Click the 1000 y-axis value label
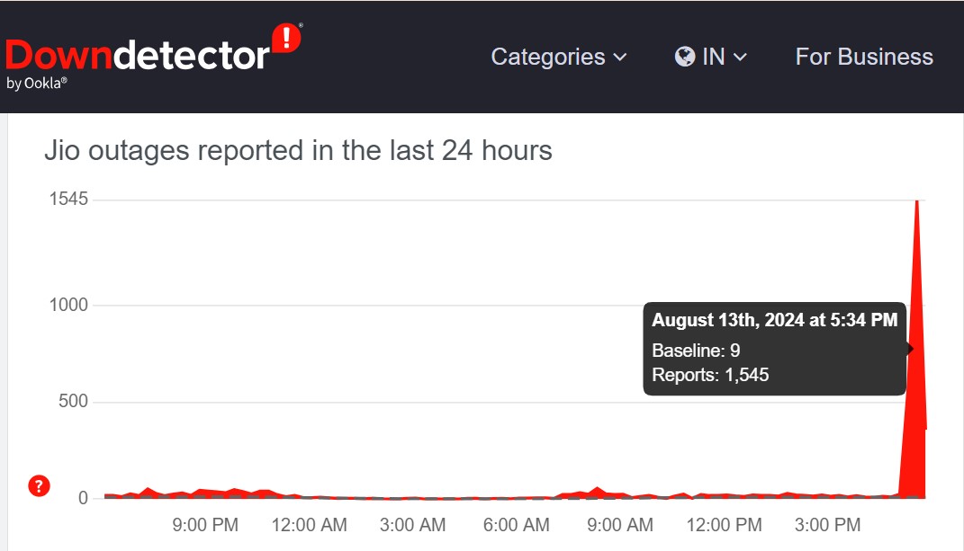Screen dimensions: 964x551 68,306
